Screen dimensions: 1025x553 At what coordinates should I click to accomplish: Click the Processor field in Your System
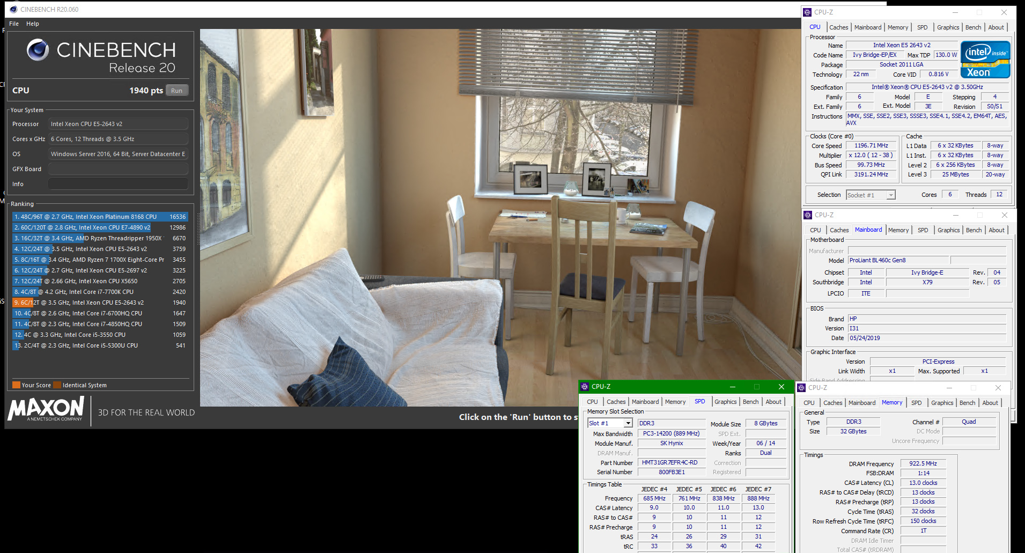click(118, 124)
